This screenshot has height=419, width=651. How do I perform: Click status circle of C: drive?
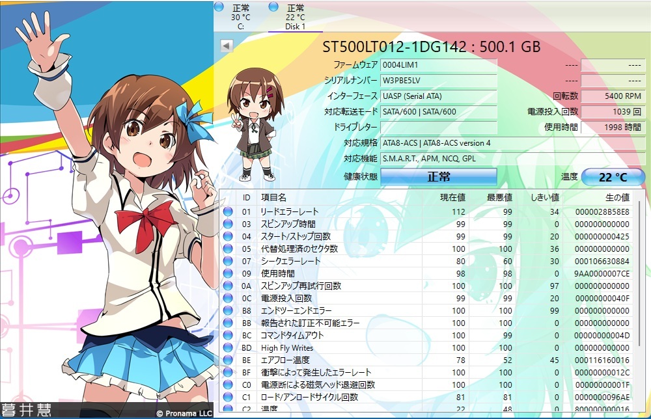pyautogui.click(x=219, y=7)
